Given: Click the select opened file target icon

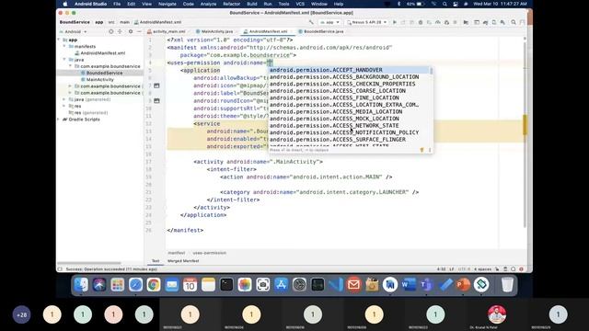Looking at the screenshot, I should (110, 31).
